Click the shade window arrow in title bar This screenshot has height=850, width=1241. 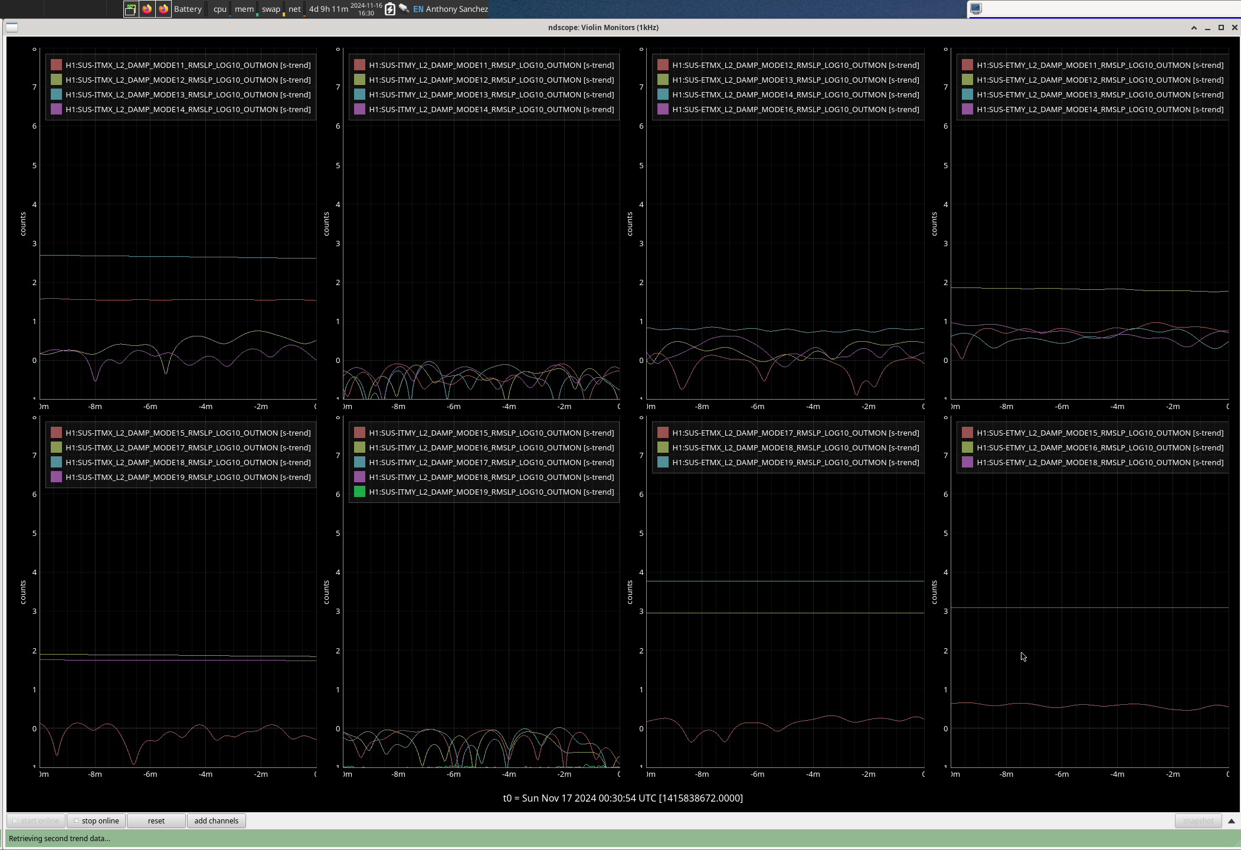click(1194, 28)
